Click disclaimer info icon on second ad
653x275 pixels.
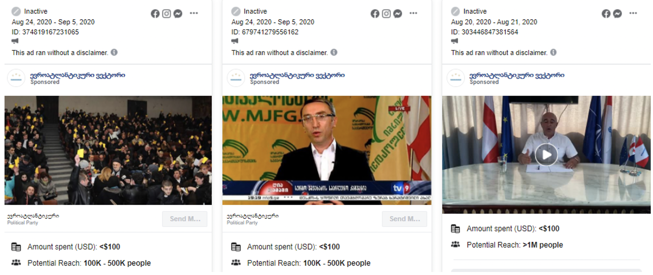point(334,52)
